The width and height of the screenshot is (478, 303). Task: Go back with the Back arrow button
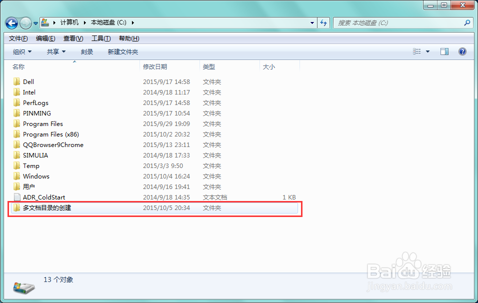(11, 23)
